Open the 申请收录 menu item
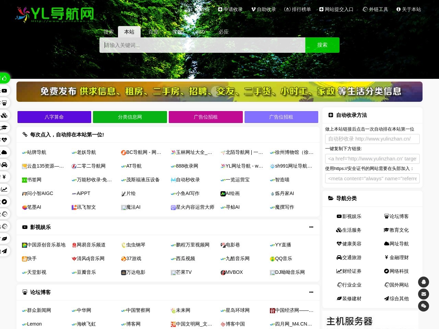Viewport: 439px width, 329px height. pyautogui.click(x=230, y=9)
